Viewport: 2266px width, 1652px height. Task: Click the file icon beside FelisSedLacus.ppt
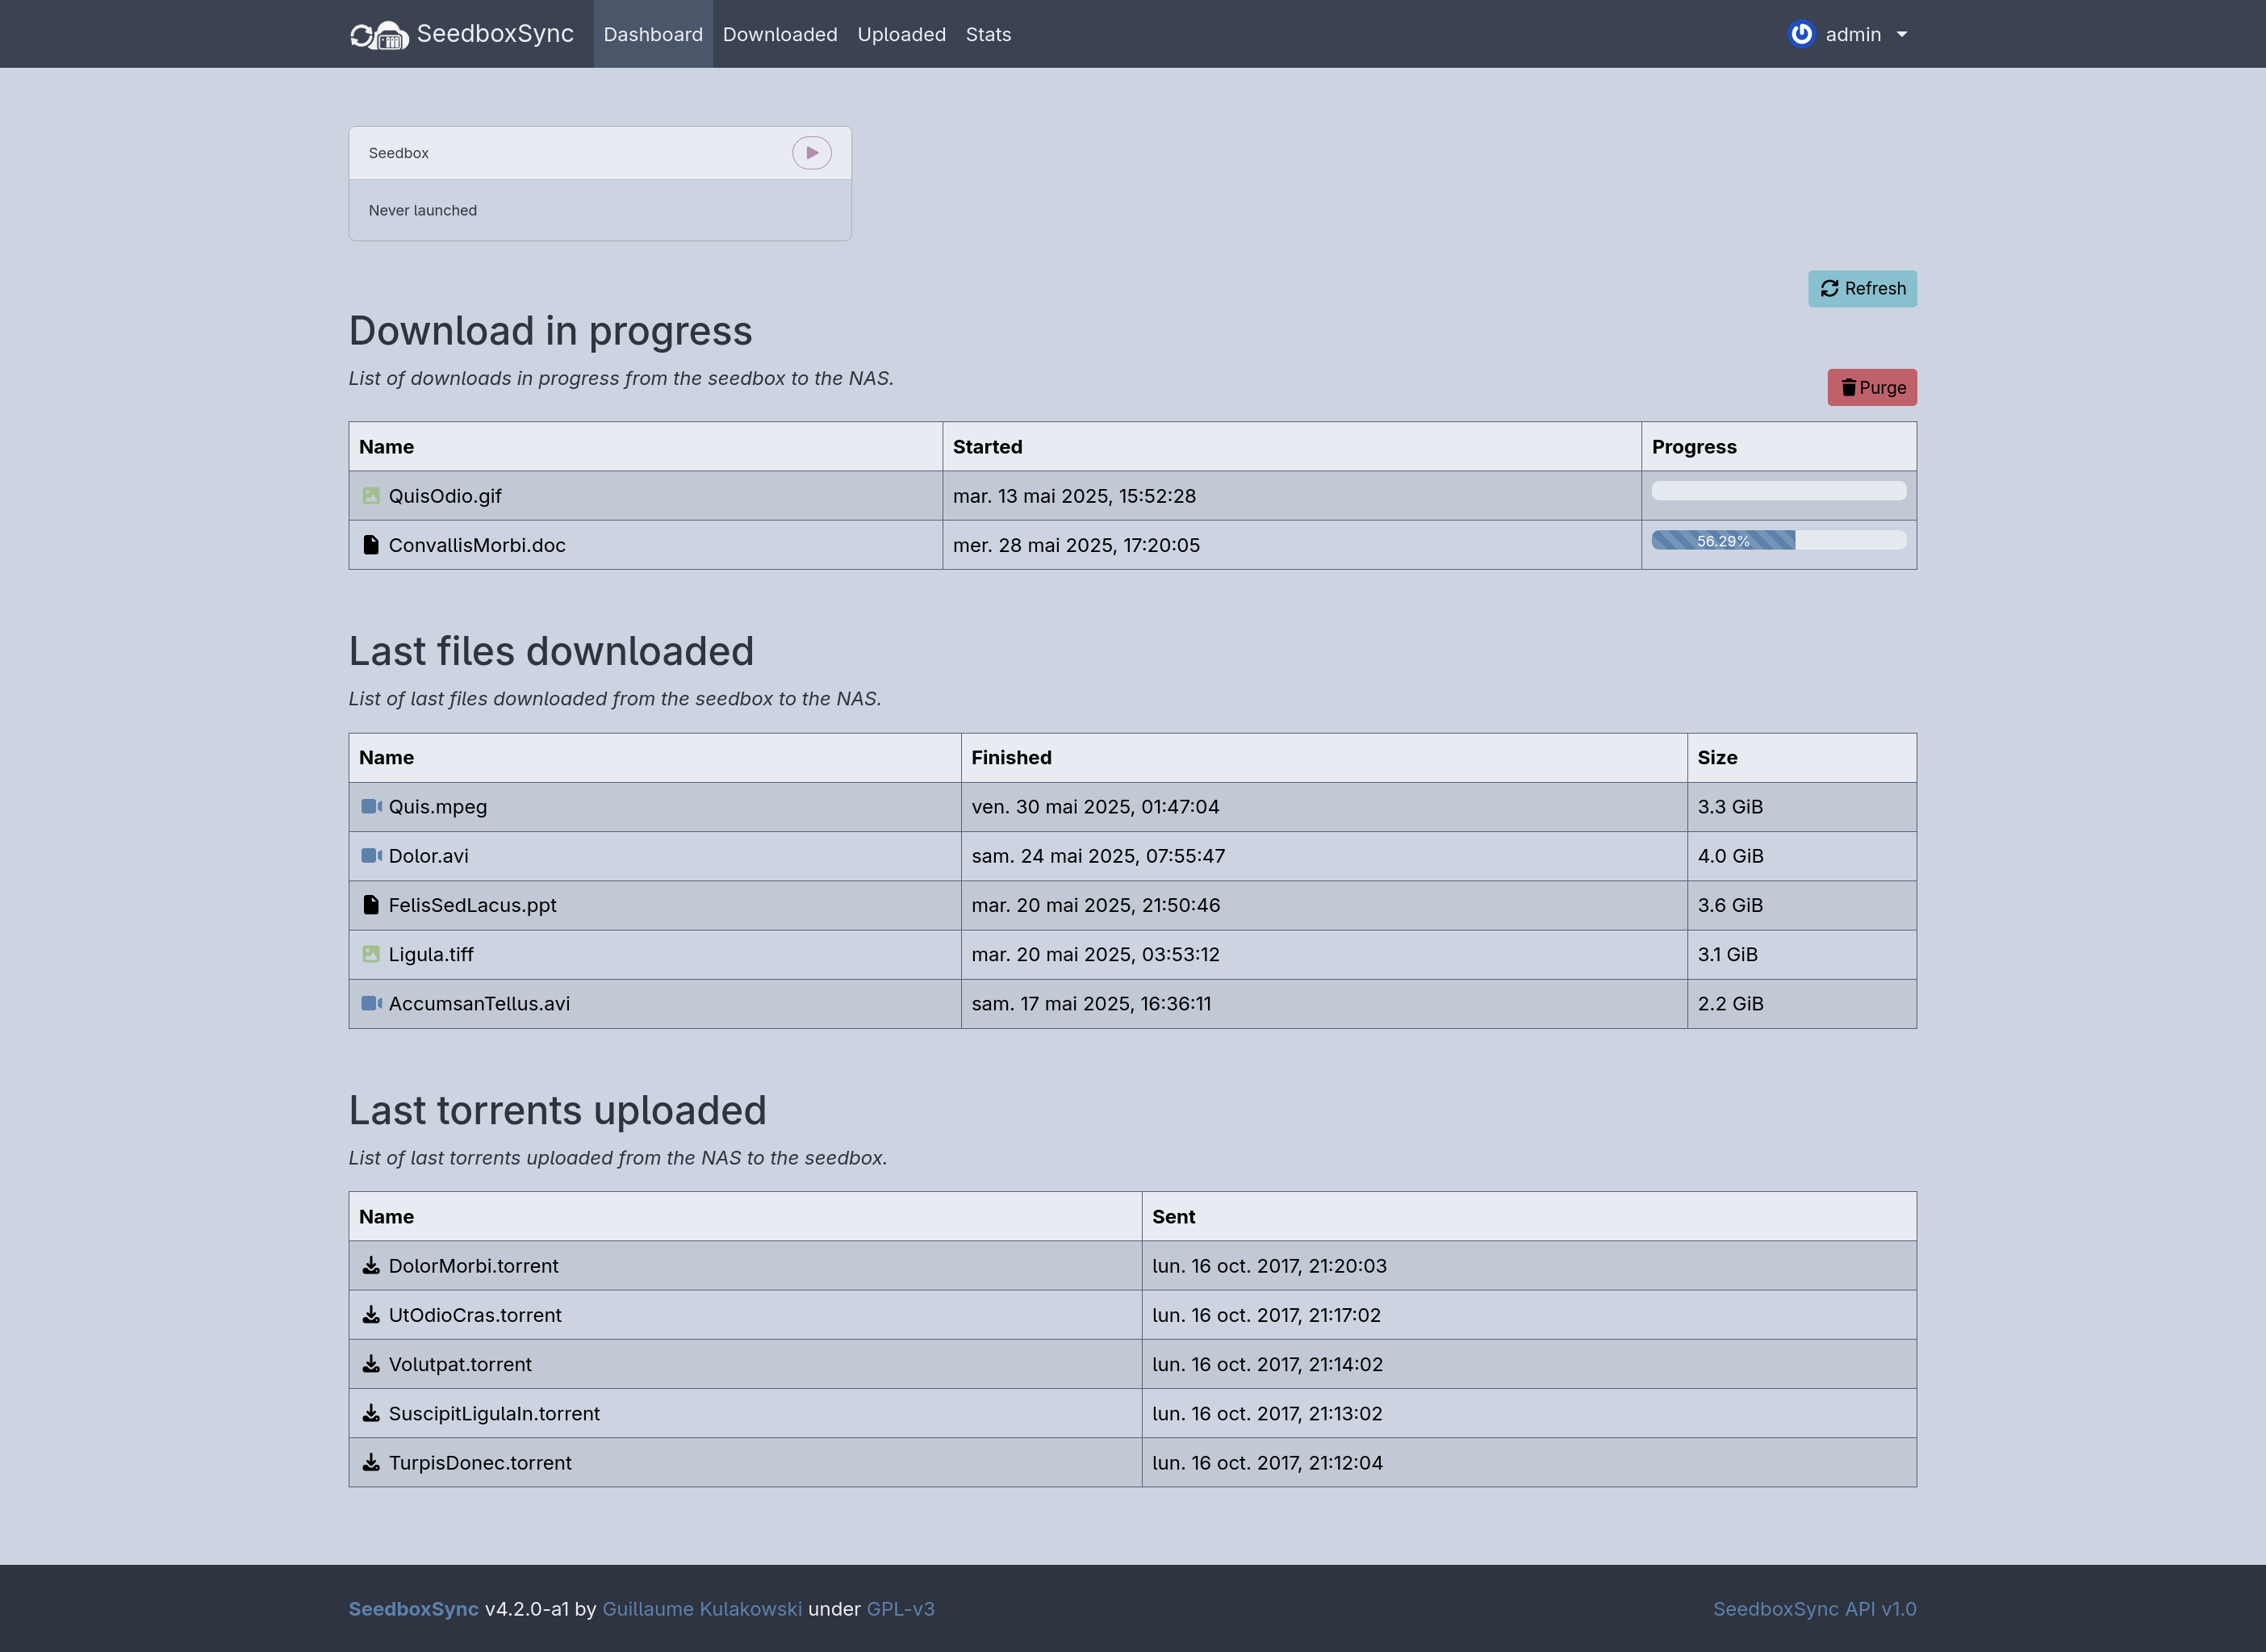click(x=371, y=905)
